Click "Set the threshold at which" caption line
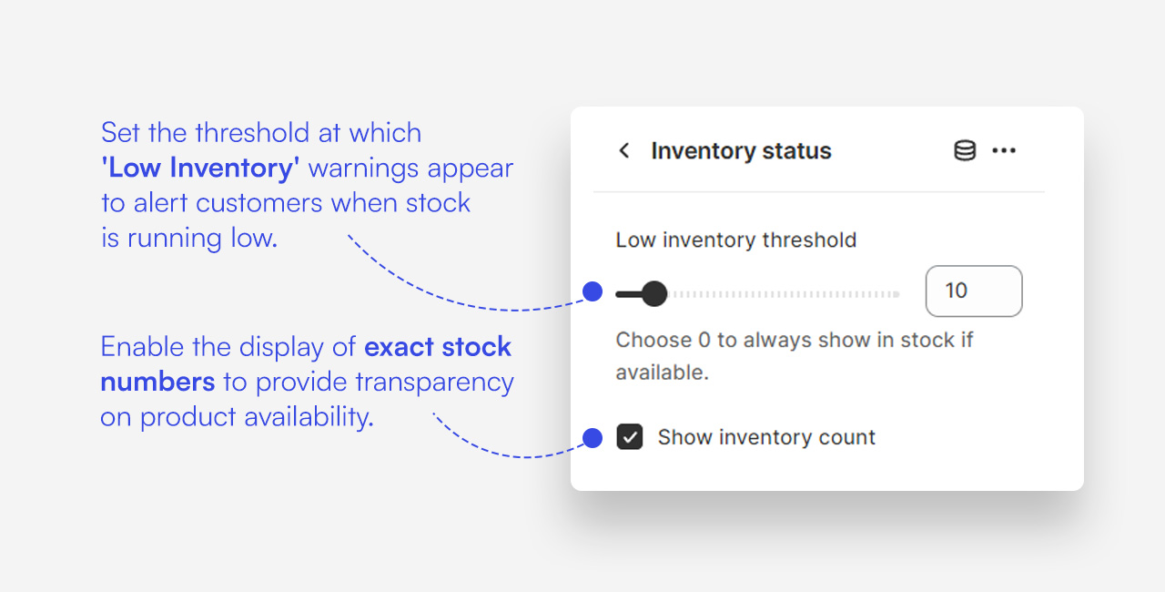The image size is (1165, 592). click(261, 133)
